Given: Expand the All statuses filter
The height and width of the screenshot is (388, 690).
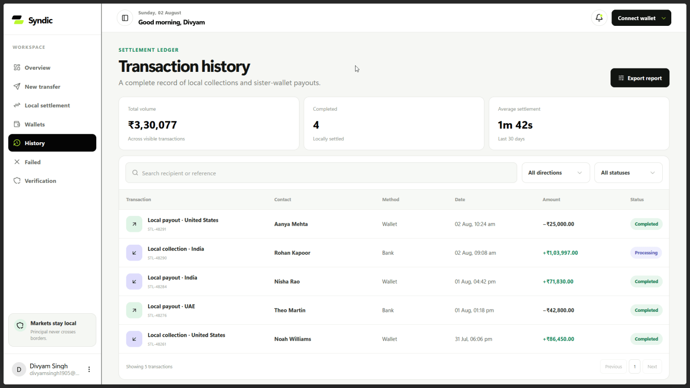Looking at the screenshot, I should (628, 173).
